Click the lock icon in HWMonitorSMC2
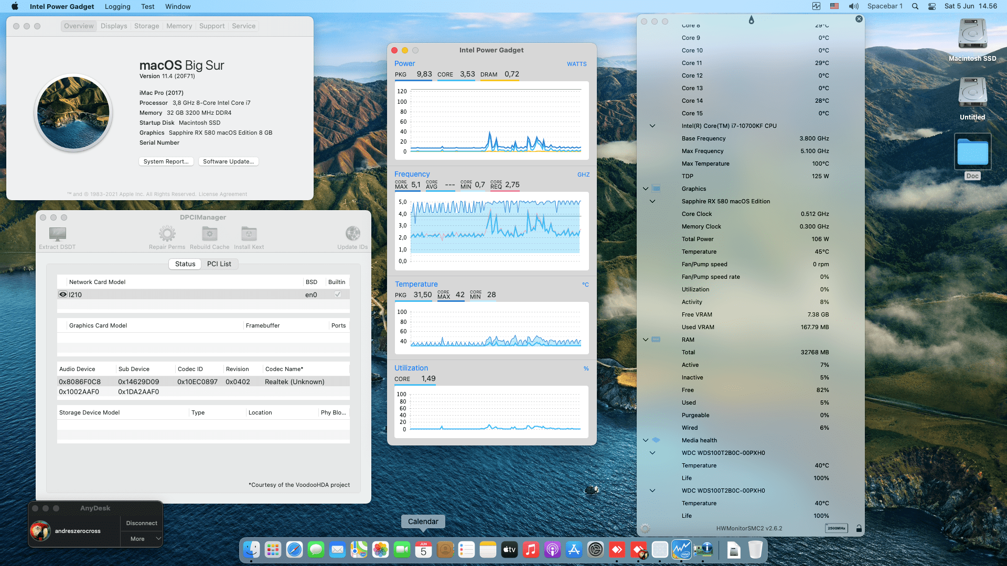Viewport: 1007px width, 566px height. (859, 528)
